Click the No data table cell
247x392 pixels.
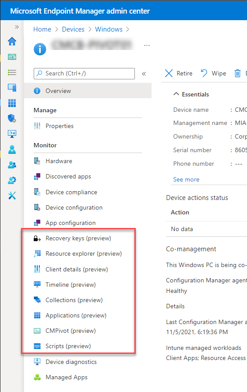(182, 229)
